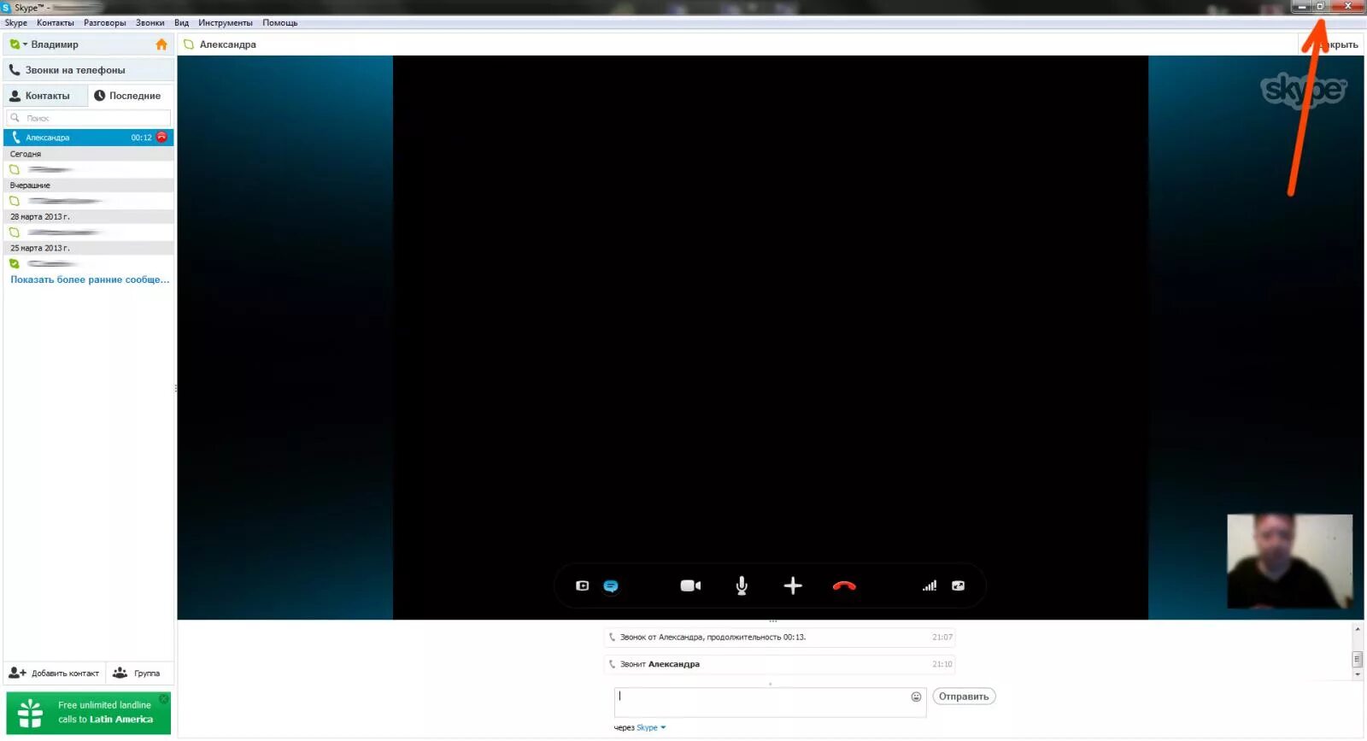Switch to full screen view icon

click(x=958, y=586)
